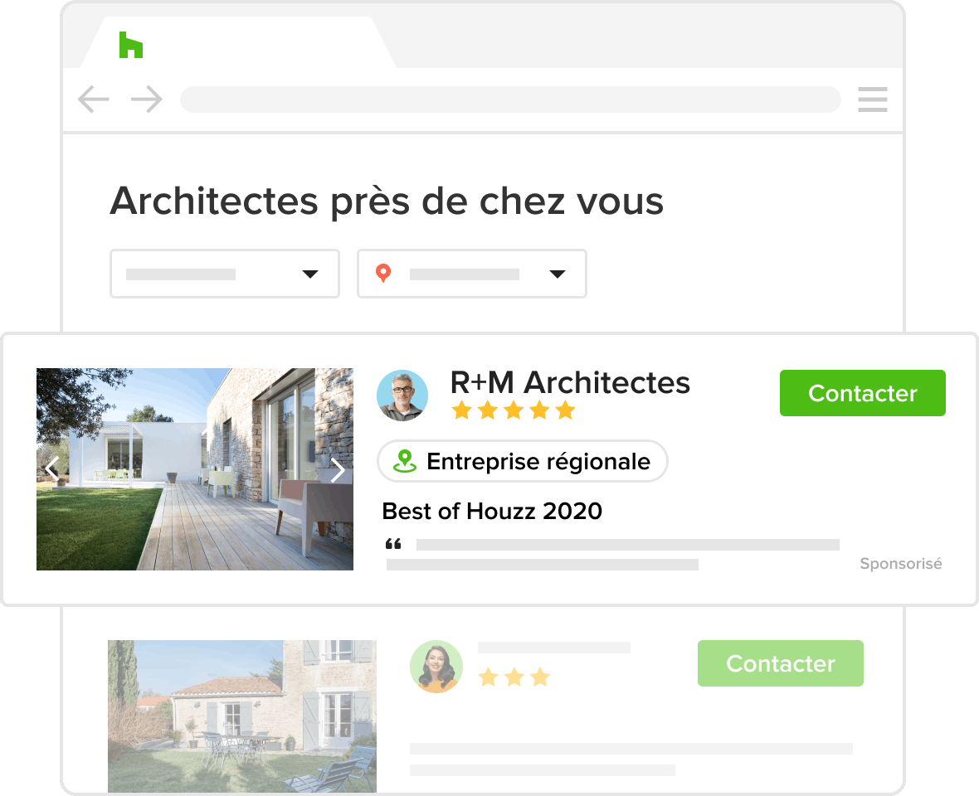Viewport: 979px width, 796px height.
Task: Click the Sponsorisé label
Action: click(x=900, y=563)
